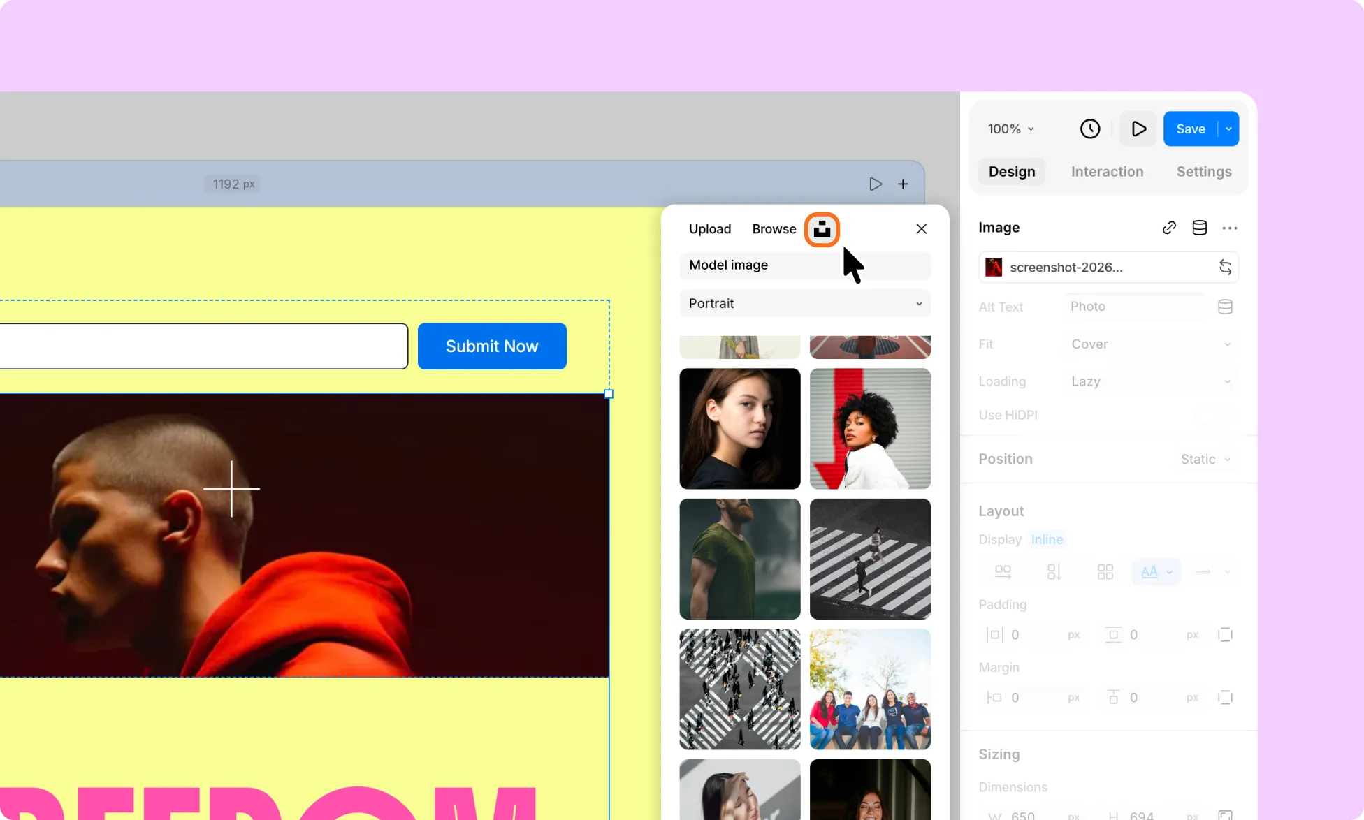The image size is (1364, 820).
Task: Select the dark-haired woman portrait thumbnail
Action: 740,429
